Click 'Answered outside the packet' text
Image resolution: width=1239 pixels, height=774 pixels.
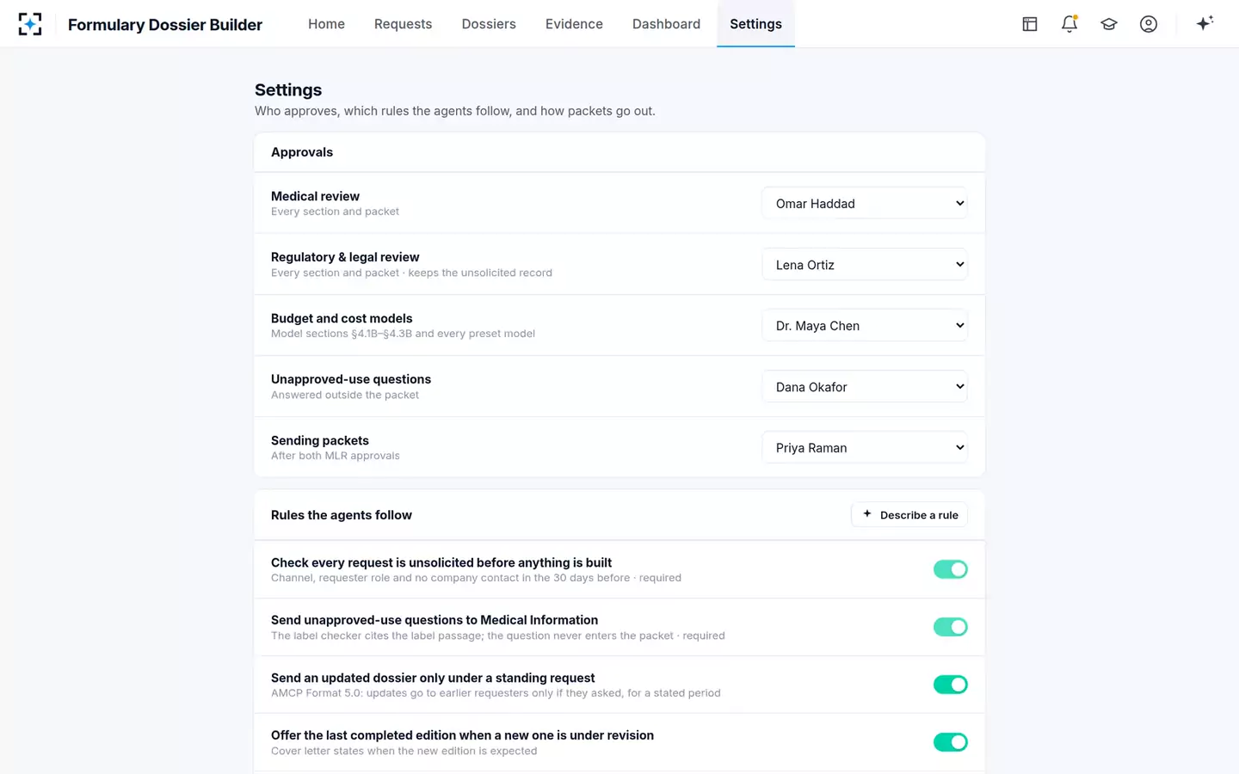[345, 395]
